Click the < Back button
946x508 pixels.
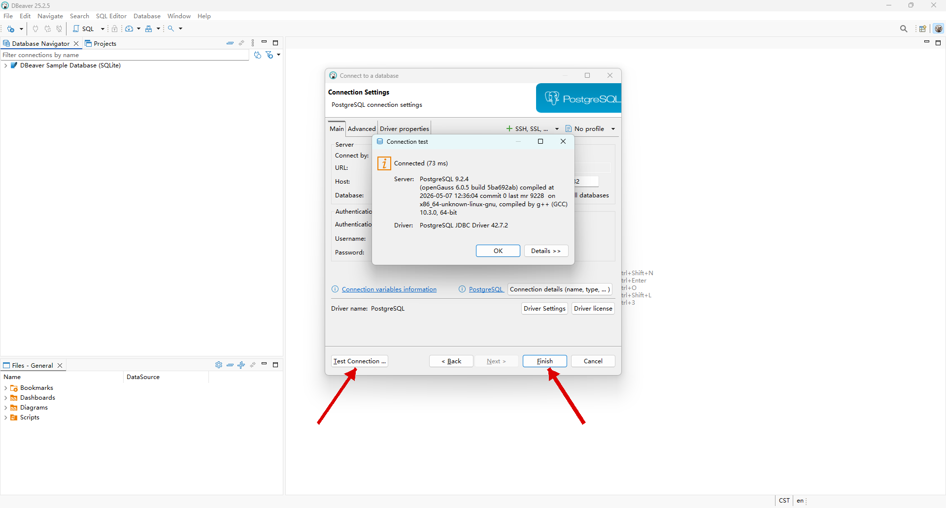pos(451,361)
